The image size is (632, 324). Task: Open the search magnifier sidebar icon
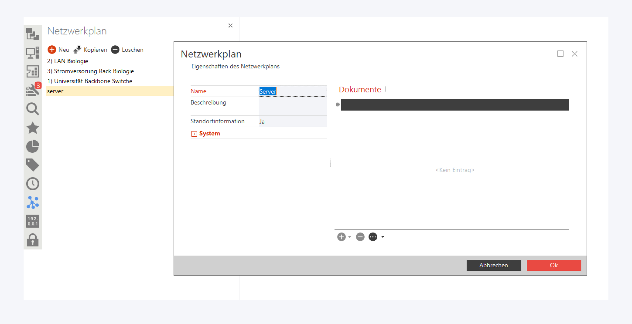33,109
